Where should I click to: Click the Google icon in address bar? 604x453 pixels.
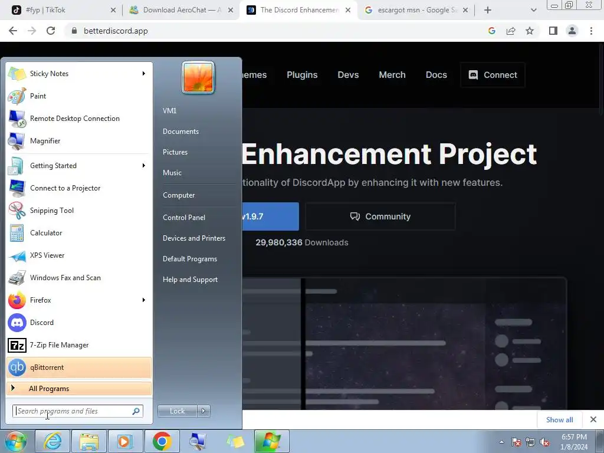click(491, 31)
